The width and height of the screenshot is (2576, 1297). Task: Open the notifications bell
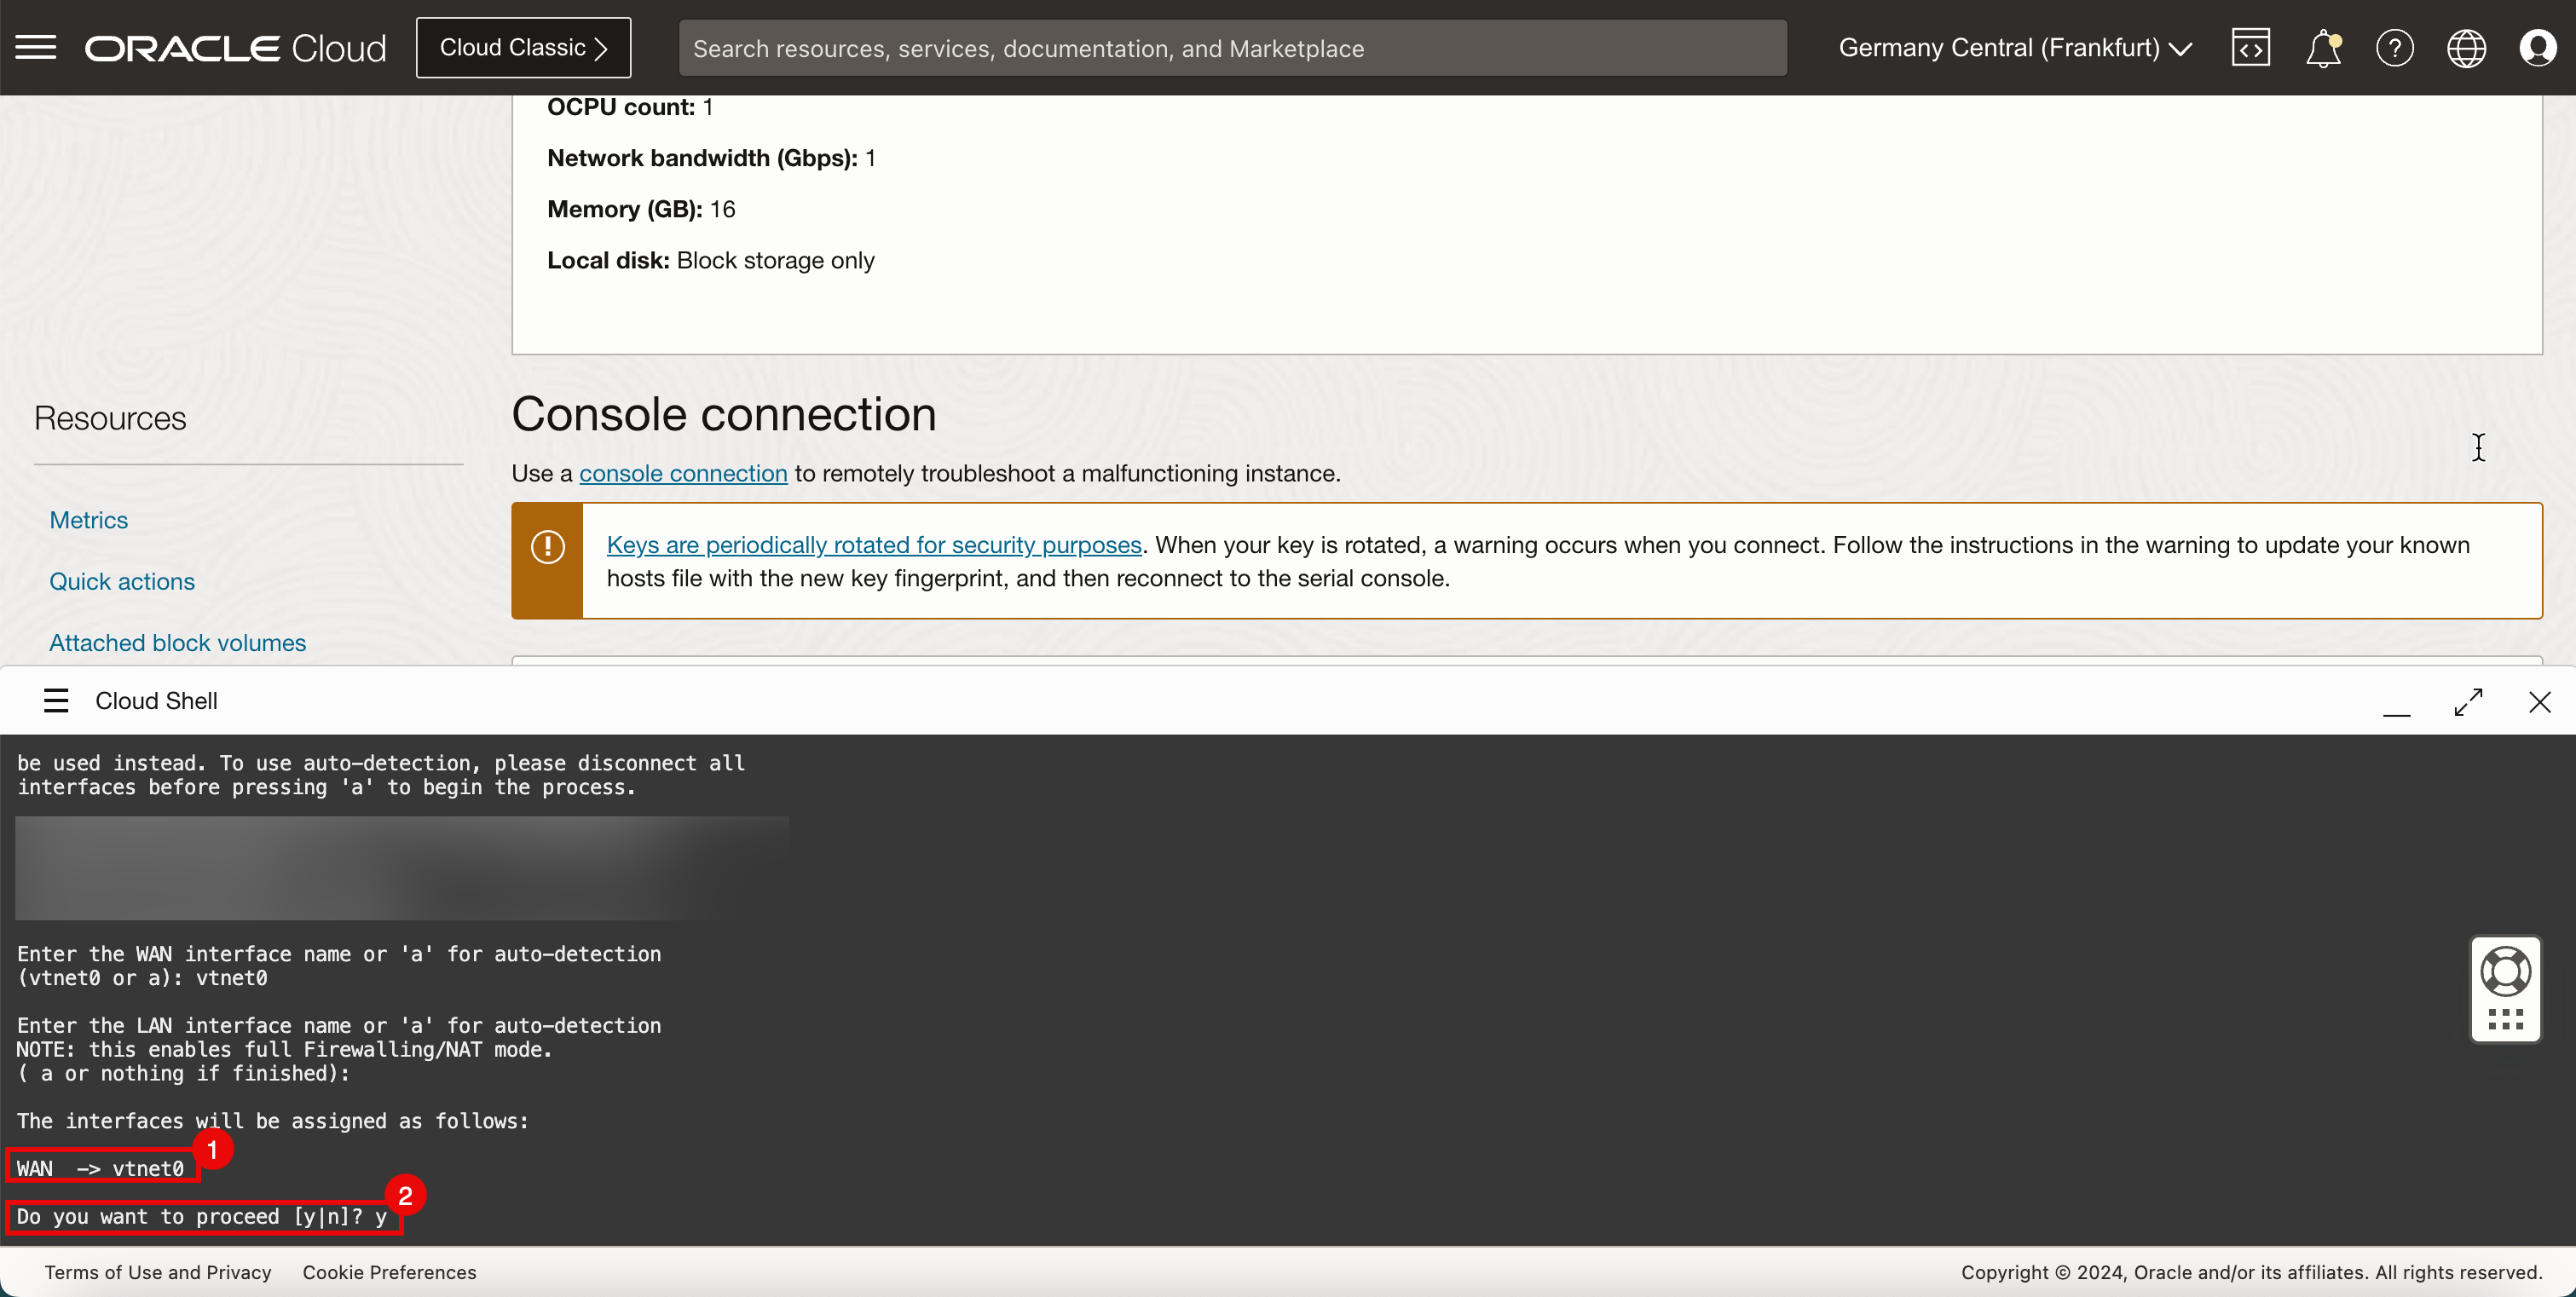coord(2322,47)
